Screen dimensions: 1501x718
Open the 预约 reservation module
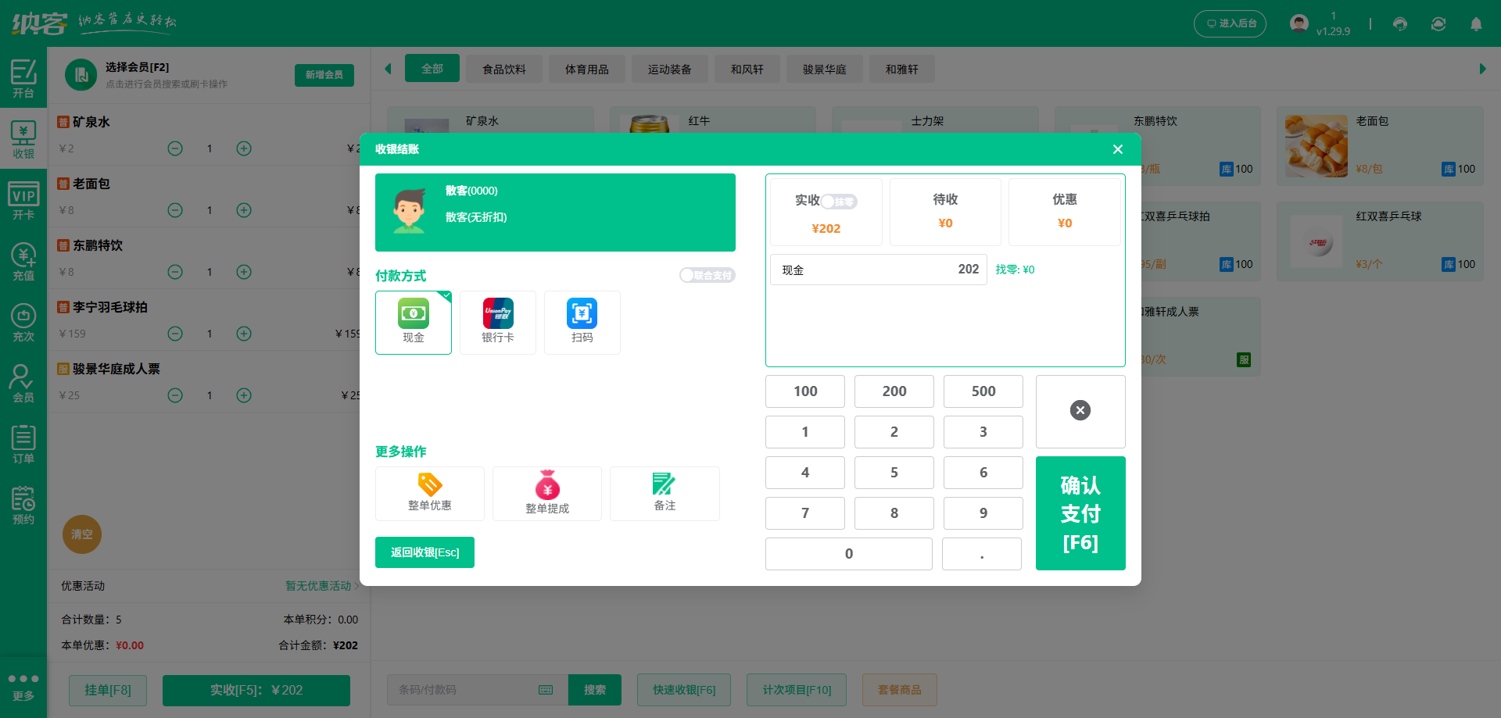click(23, 505)
